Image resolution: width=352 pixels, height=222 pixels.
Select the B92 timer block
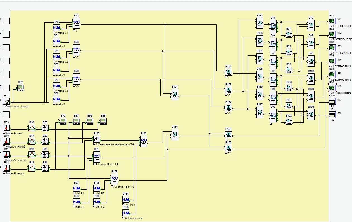coord(273,116)
